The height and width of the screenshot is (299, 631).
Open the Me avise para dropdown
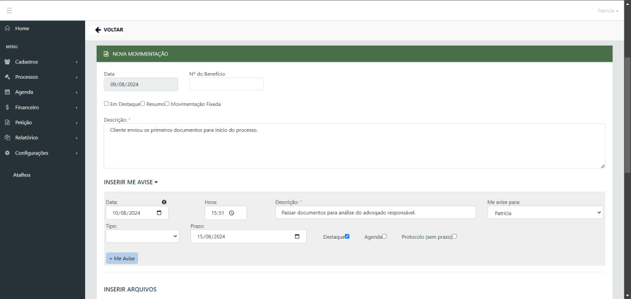coord(545,212)
